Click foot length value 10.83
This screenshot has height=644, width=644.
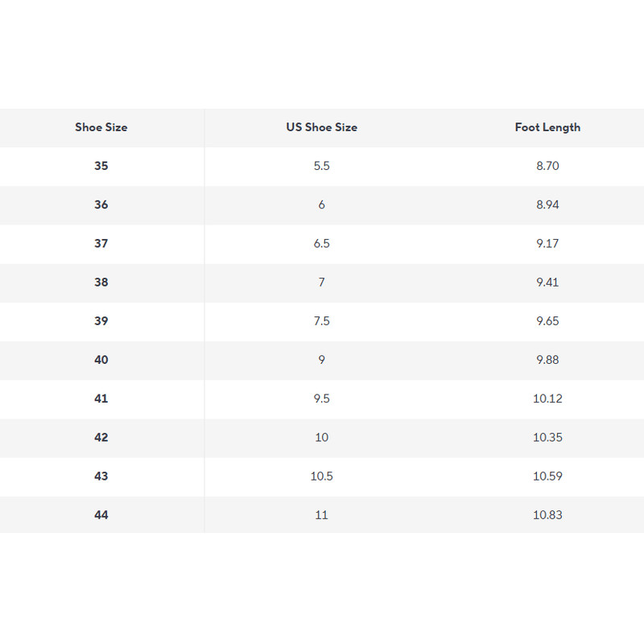click(x=547, y=514)
